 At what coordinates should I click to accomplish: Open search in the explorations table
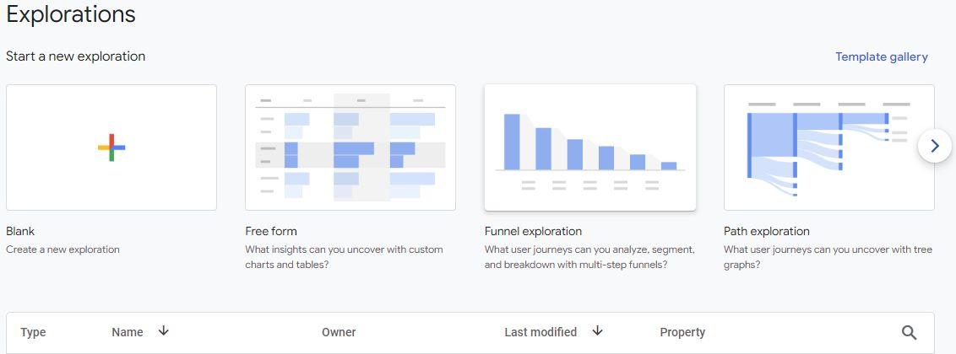[x=909, y=332]
